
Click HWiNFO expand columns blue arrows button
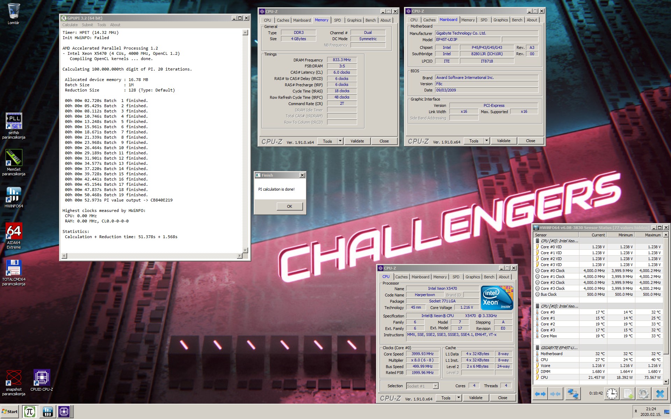(x=540, y=394)
